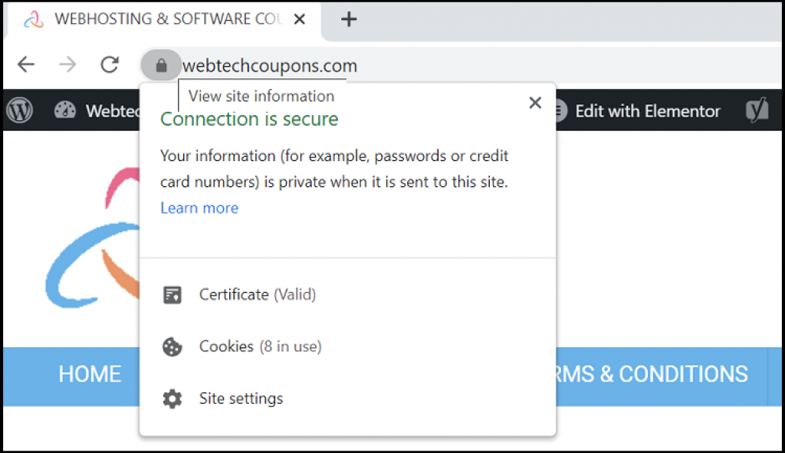The width and height of the screenshot is (785, 453).
Task: Close the site information popup
Action: click(x=535, y=103)
